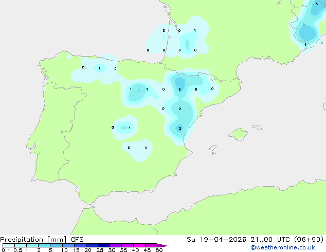The image size is (326, 252).
Task: Pick the 1–2 mm legend color swatch
Action: (x=32, y=245)
